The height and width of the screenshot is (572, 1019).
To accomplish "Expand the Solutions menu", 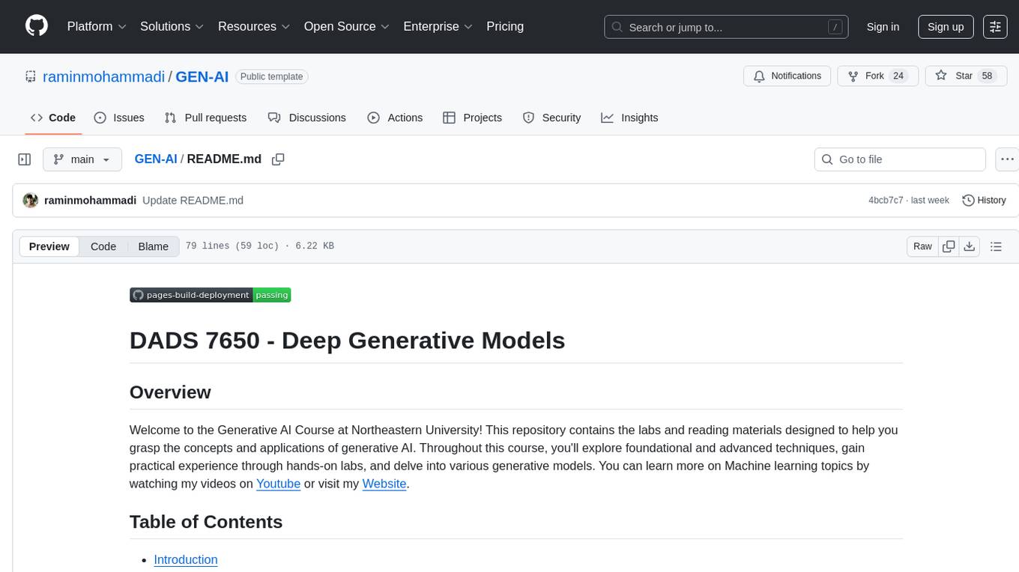I will [172, 26].
